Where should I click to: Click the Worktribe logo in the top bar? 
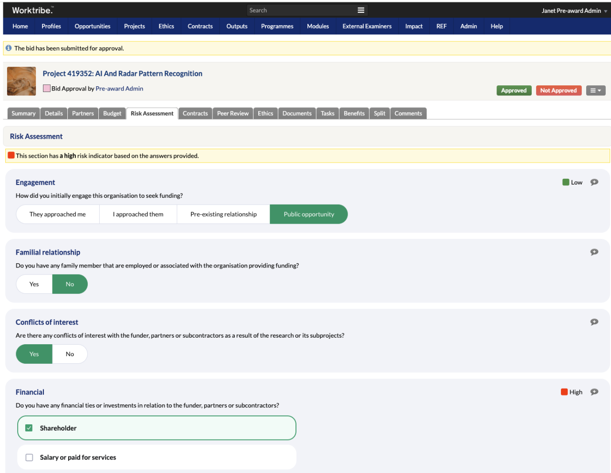point(32,10)
